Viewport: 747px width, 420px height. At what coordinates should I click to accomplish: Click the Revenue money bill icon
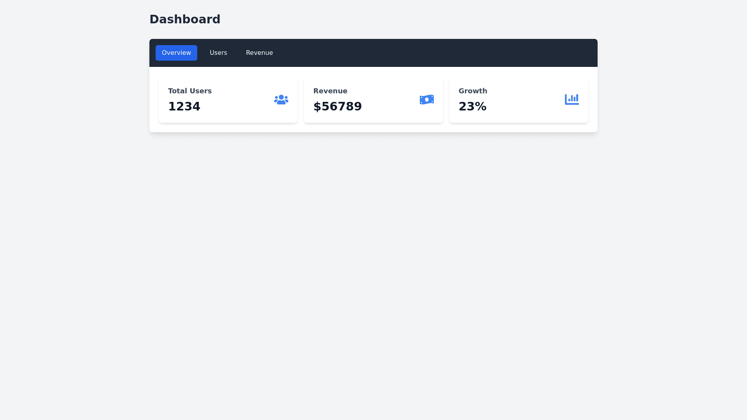[x=426, y=100]
